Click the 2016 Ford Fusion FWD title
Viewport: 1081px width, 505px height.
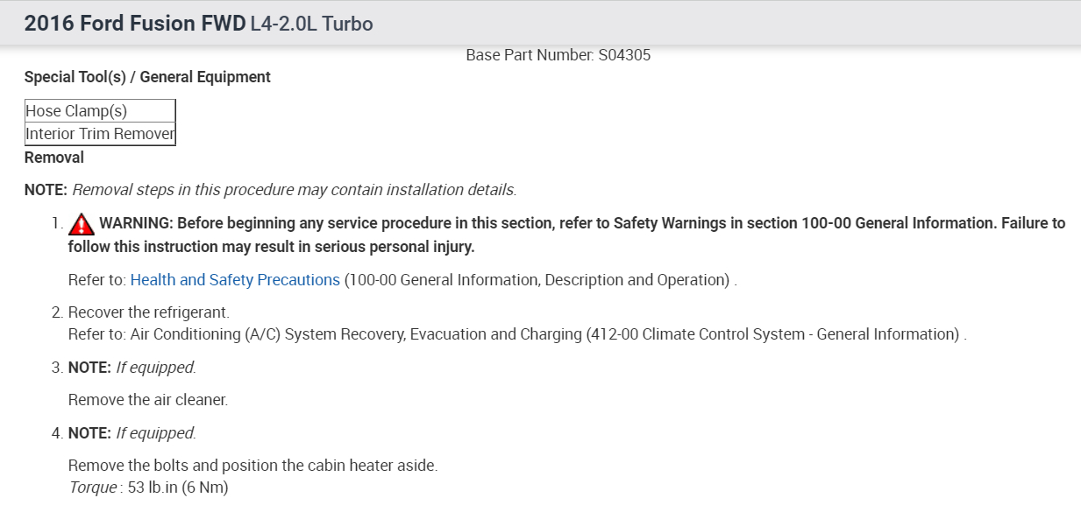135,24
